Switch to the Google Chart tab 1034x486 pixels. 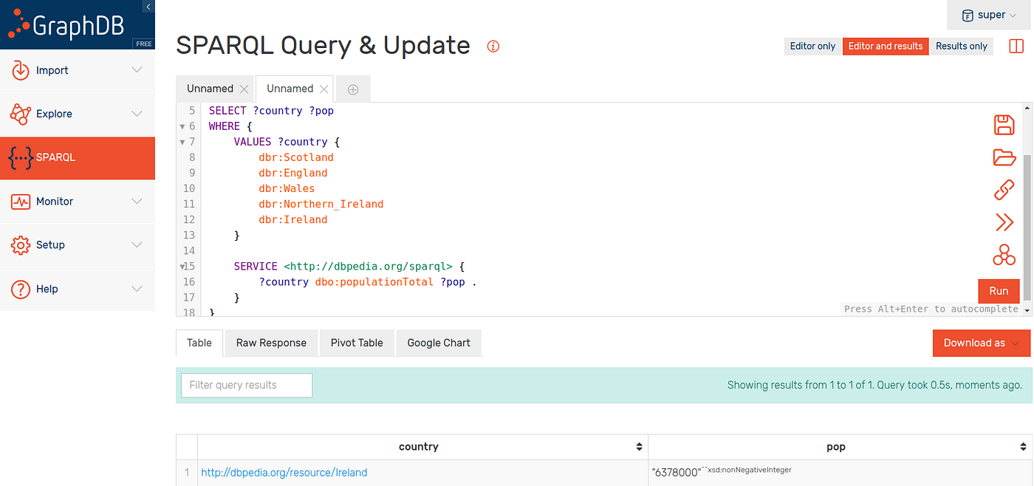438,343
